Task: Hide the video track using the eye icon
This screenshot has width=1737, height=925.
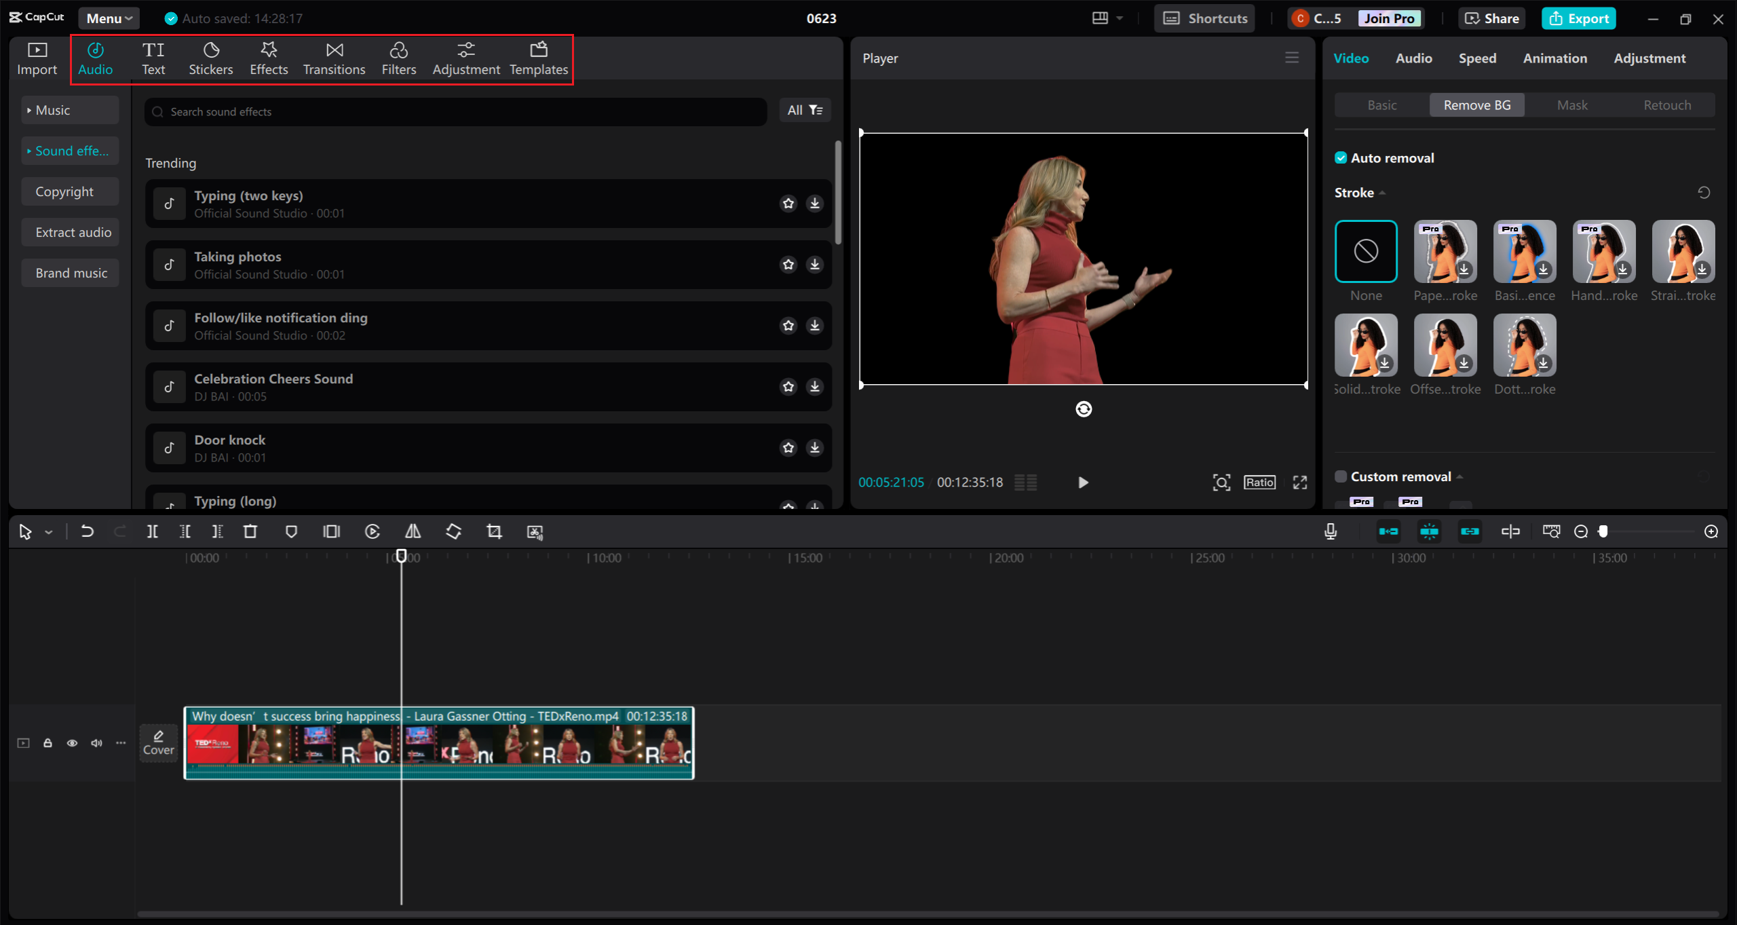Action: click(72, 743)
